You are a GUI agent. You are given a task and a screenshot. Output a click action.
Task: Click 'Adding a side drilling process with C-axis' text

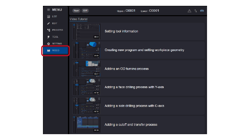point(134,106)
